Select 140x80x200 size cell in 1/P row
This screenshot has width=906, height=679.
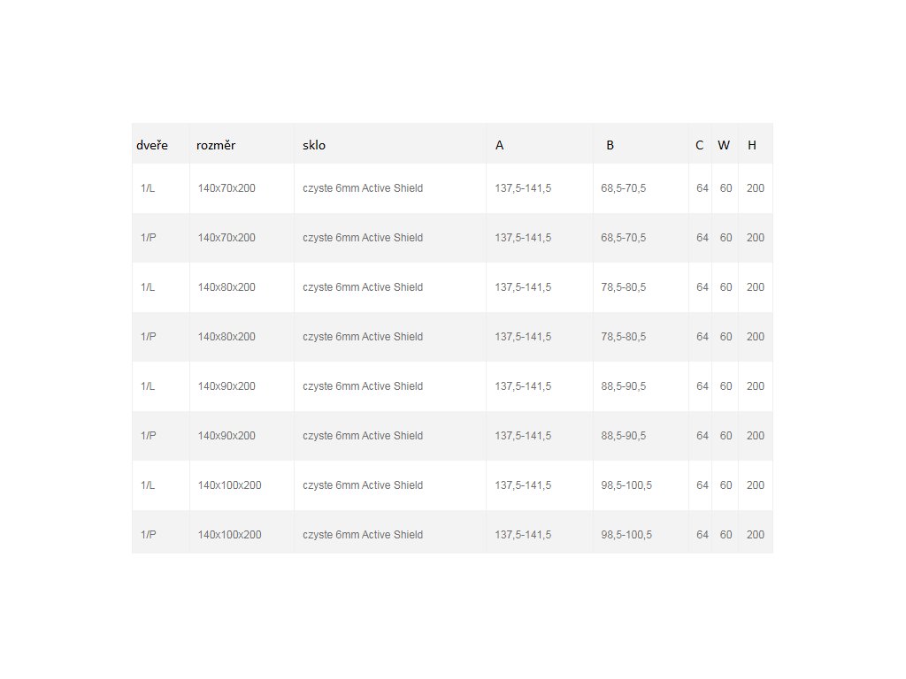(x=226, y=337)
